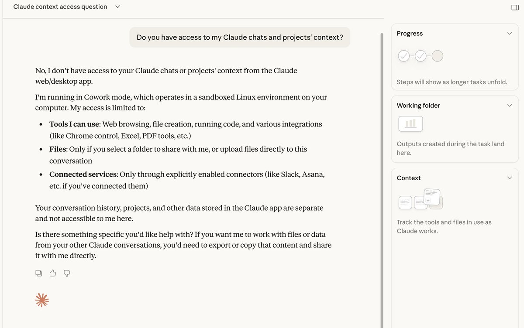Collapse the Context panel chevron

(509, 178)
